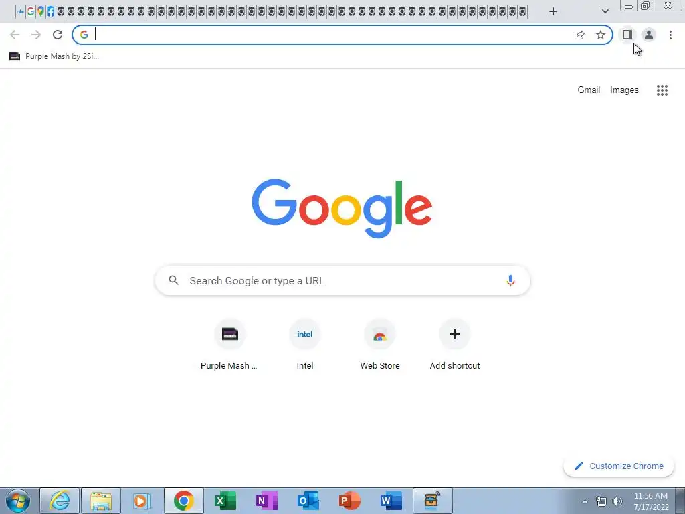The height and width of the screenshot is (514, 685).
Task: Open the treasure chest app on taskbar
Action: pyautogui.click(x=433, y=501)
